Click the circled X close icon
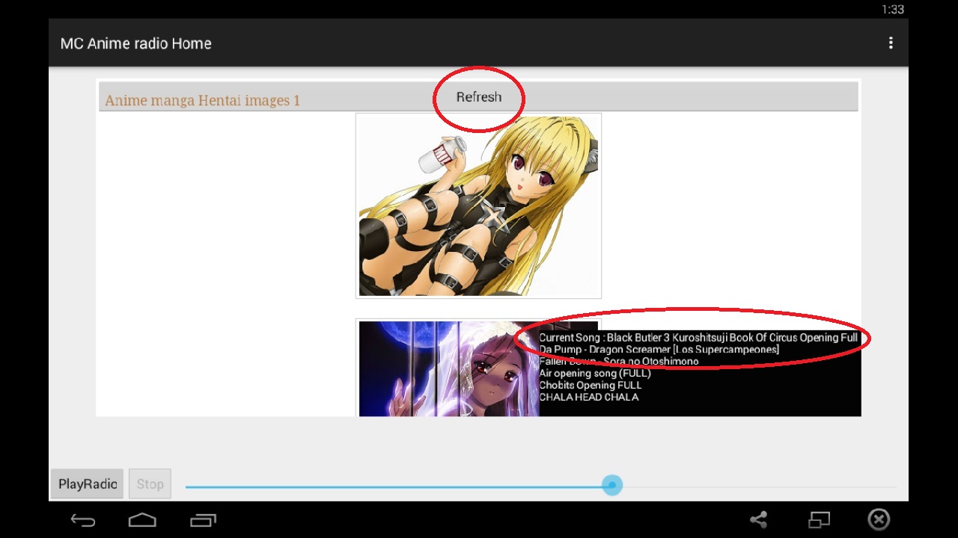The width and height of the screenshot is (958, 538). tap(879, 519)
